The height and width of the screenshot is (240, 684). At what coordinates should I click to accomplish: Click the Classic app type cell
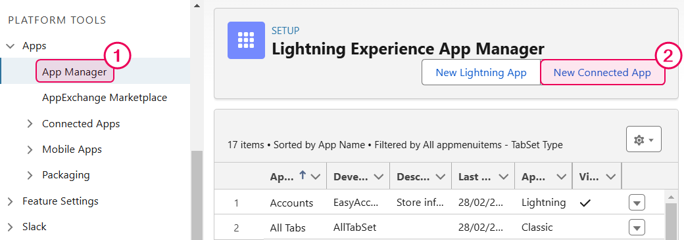coord(537,228)
